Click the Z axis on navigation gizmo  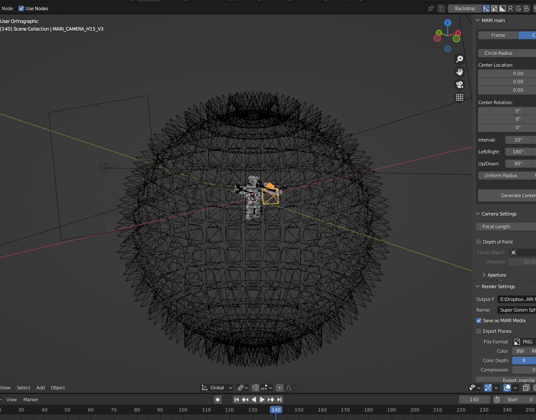point(448,22)
